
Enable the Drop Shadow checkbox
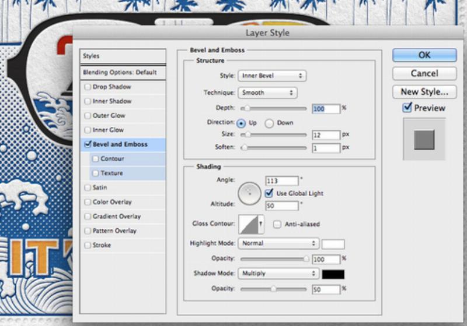pyautogui.click(x=88, y=87)
